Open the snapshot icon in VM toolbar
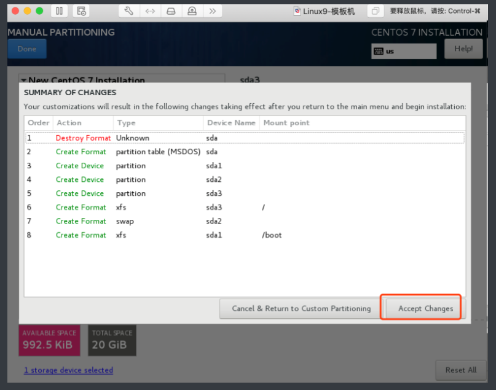496x390 pixels. coord(81,11)
